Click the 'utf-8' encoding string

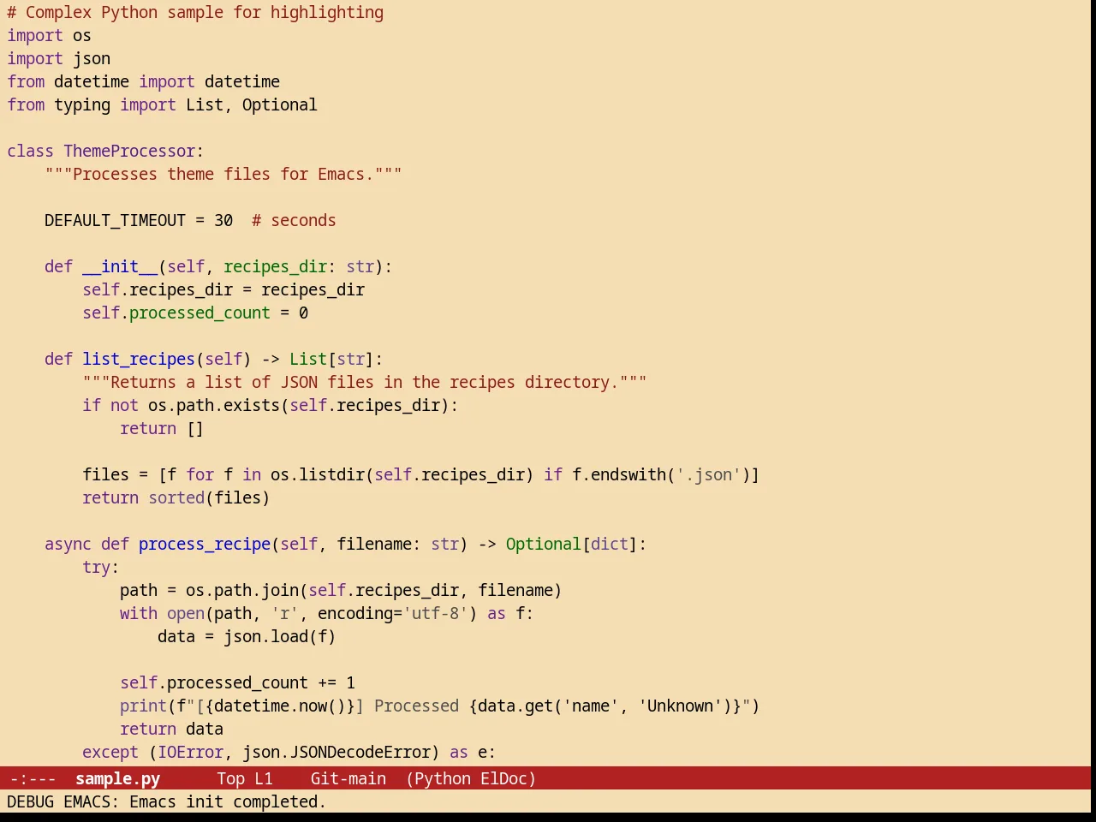pos(436,614)
